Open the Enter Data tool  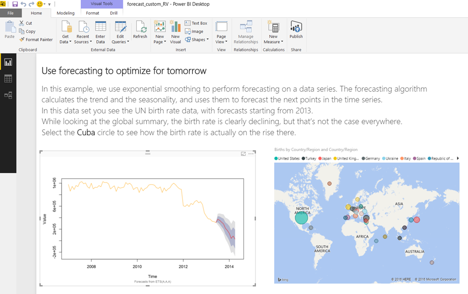point(100,32)
